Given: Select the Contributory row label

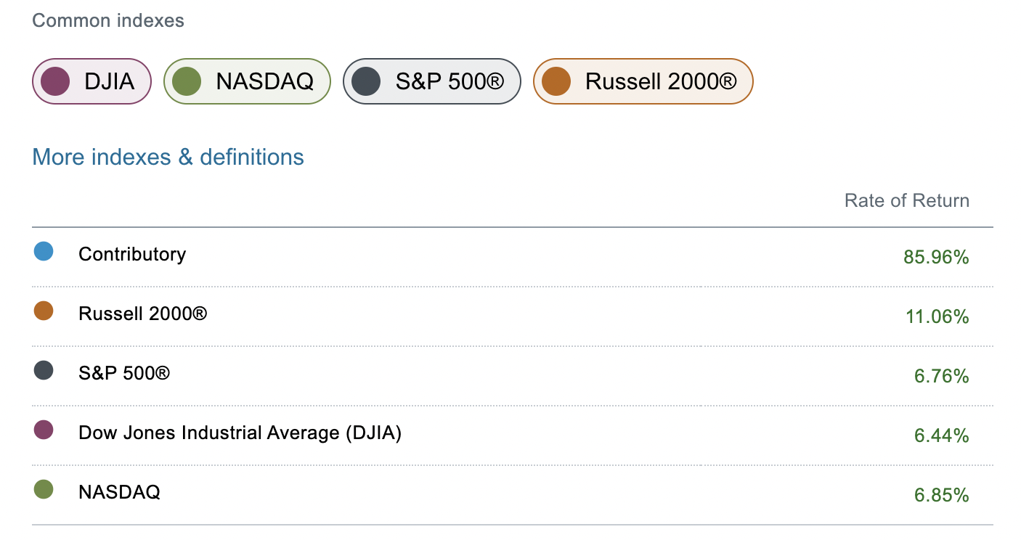Looking at the screenshot, I should (132, 254).
